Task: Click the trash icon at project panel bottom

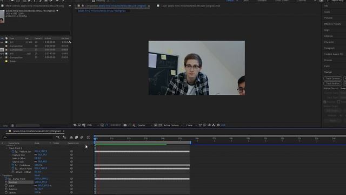Action: pyautogui.click(x=12, y=126)
